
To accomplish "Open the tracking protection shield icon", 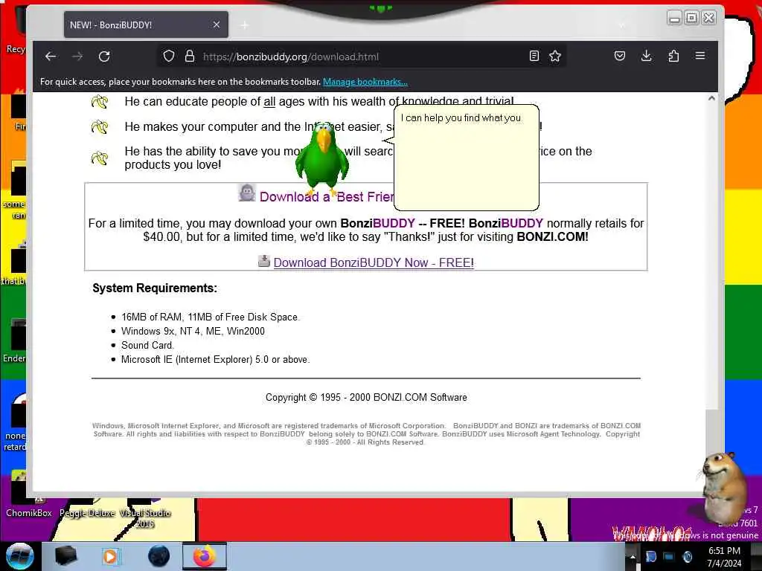I will (x=169, y=57).
